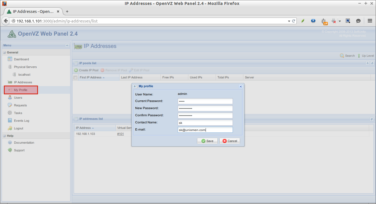Click the Confirm Password field
The height and width of the screenshot is (204, 376).
point(205,115)
